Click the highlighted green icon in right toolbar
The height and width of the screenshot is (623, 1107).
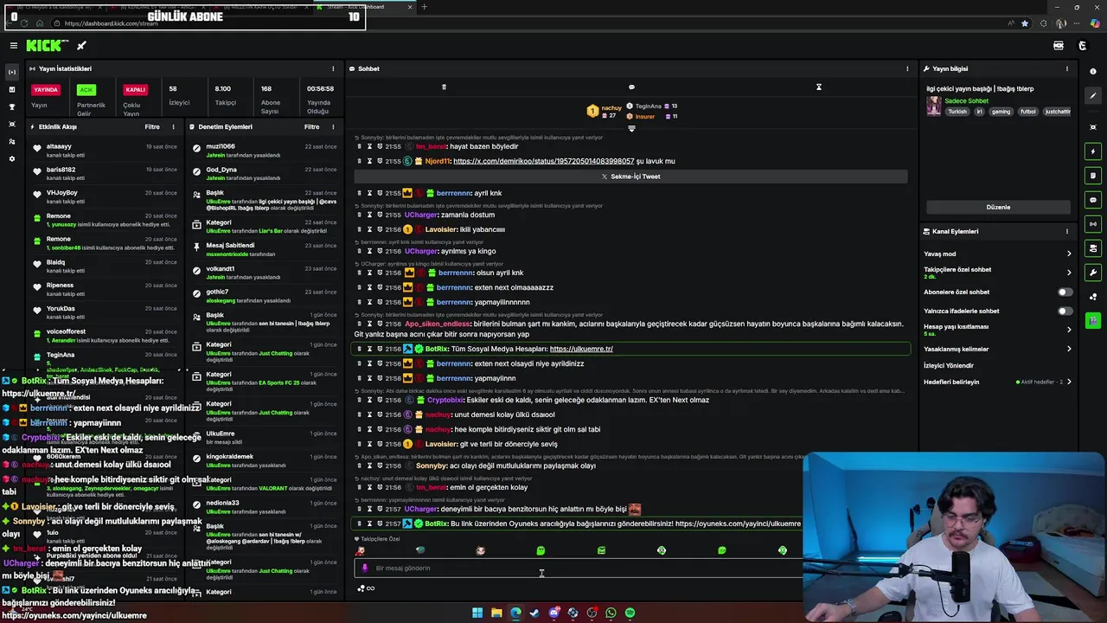coord(1093,321)
